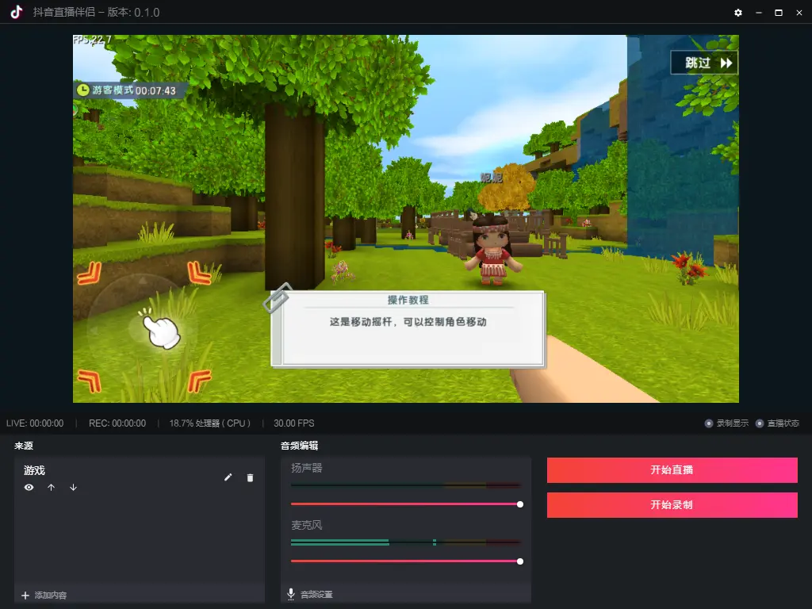Click REC: 00:00:00 status text
812x609 pixels.
coord(117,423)
